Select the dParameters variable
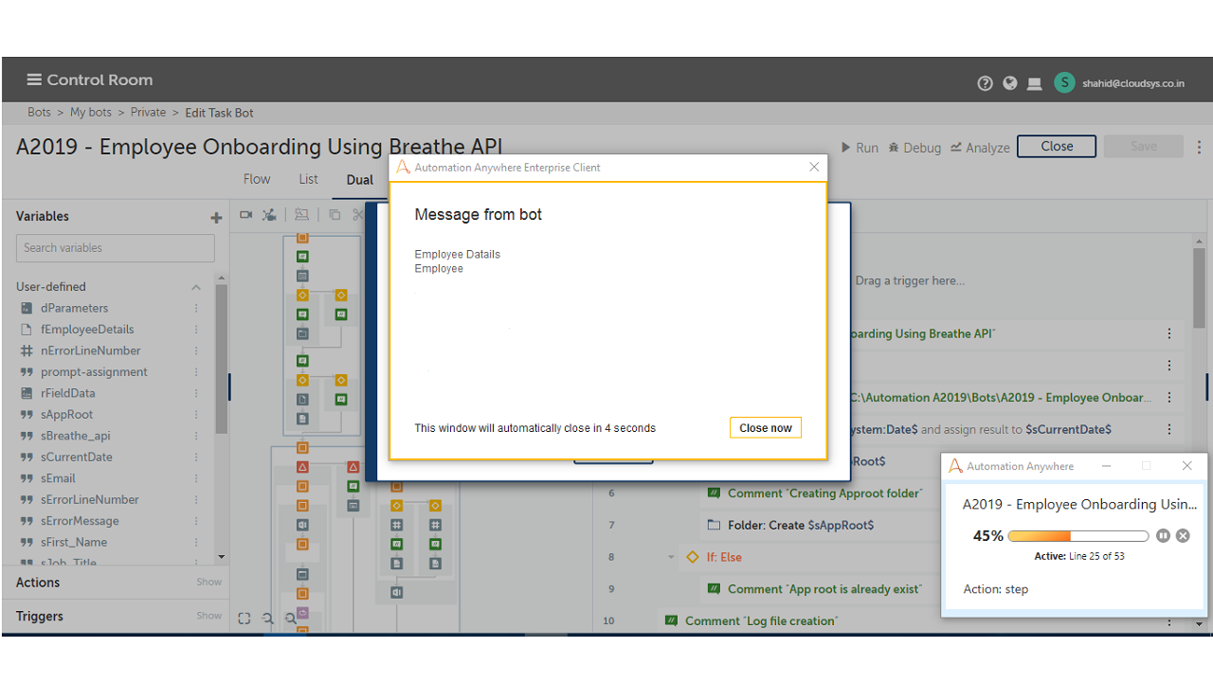 click(x=74, y=308)
